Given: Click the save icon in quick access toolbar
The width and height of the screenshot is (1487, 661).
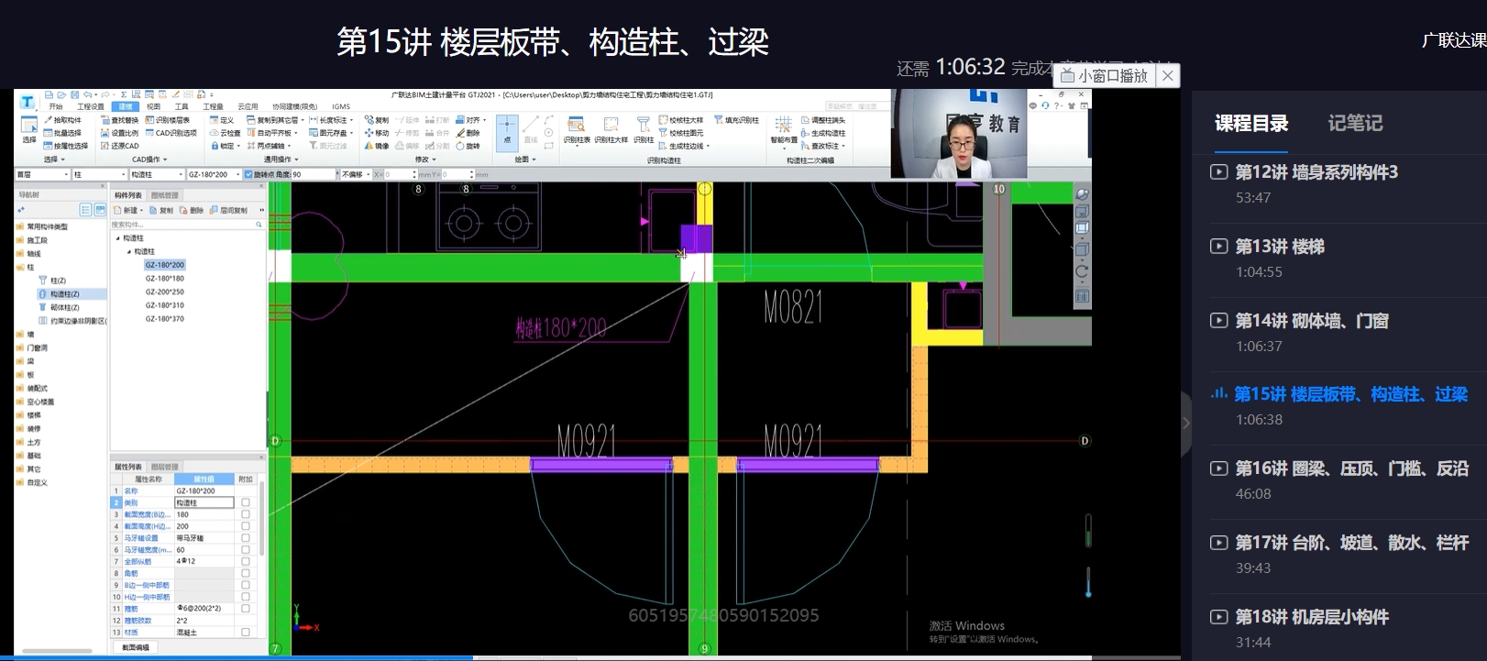Looking at the screenshot, I should coord(74,94).
